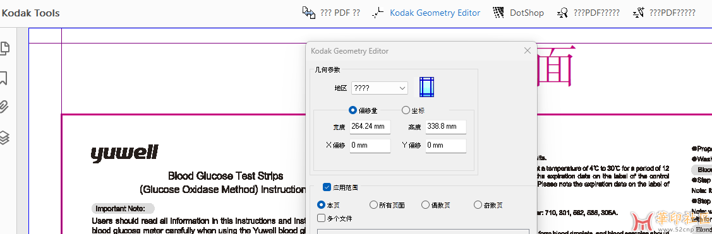Expand the 地区 region dropdown
This screenshot has height=234, width=712.
[x=380, y=88]
